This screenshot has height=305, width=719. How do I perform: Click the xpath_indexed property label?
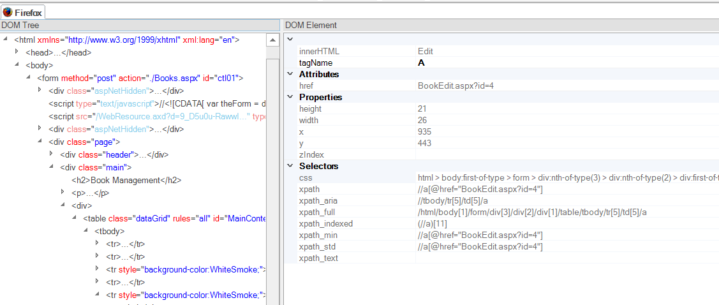point(325,223)
